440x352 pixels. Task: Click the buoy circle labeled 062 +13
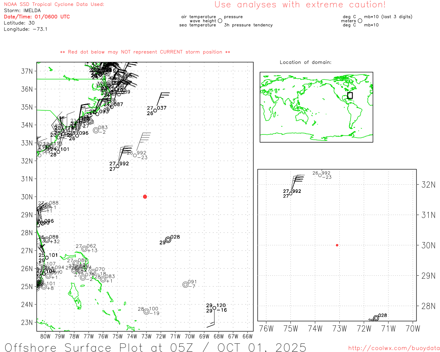coord(84,249)
